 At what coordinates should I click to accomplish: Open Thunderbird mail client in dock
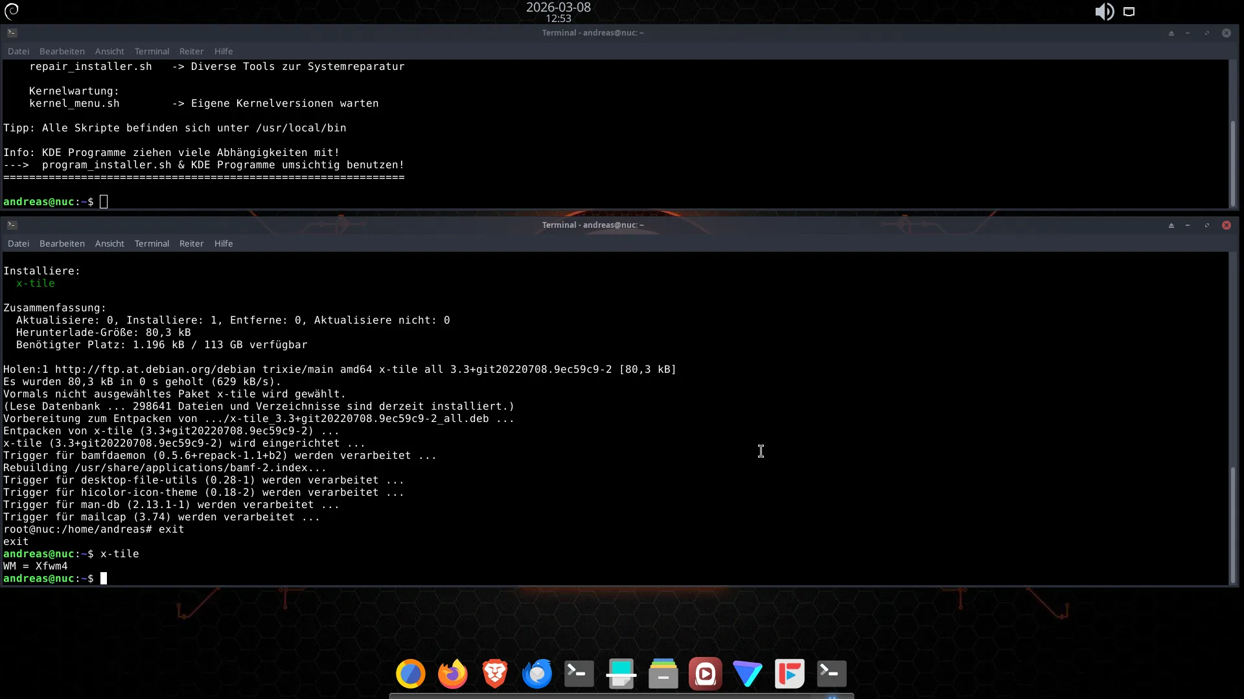537,674
